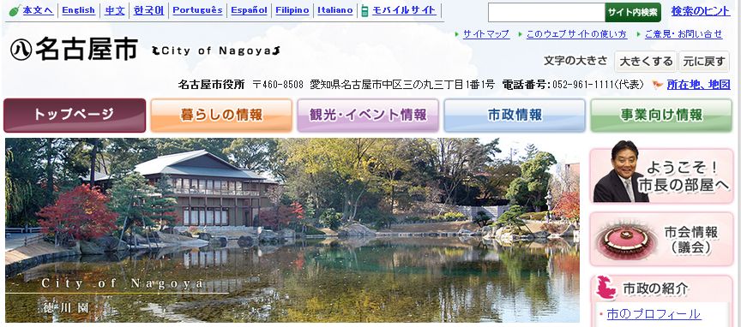This screenshot has width=741, height=327.
Task: Click the 名古屋市 site title
Action: click(x=87, y=50)
